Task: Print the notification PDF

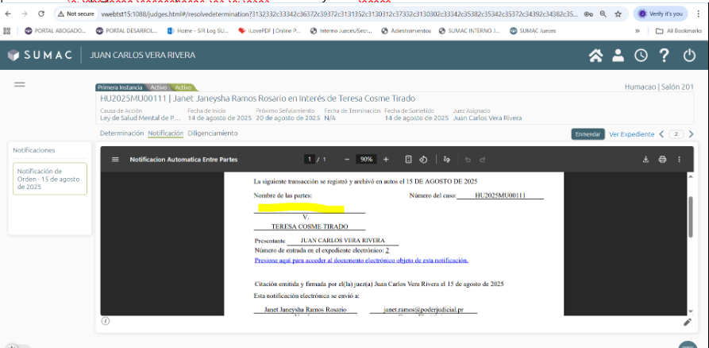Action: tap(662, 160)
